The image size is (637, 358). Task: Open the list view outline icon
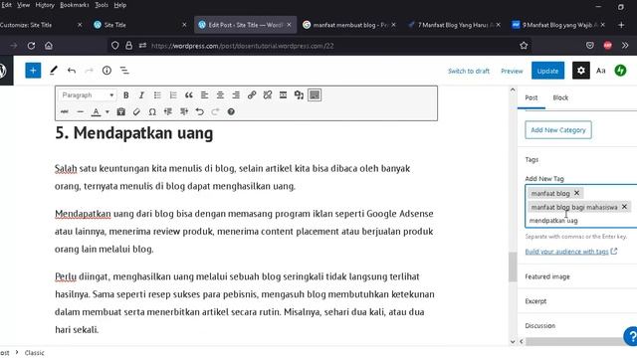[124, 71]
